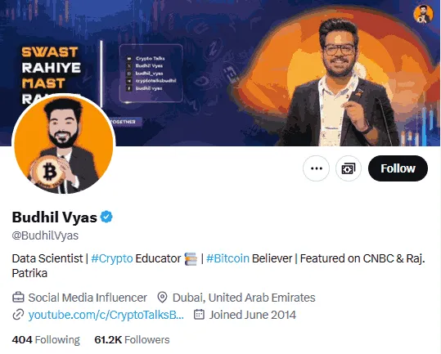Visit the youtube.com/c/CryptoTalksB... link
Viewport: 441px width, 354px height.
pos(106,315)
